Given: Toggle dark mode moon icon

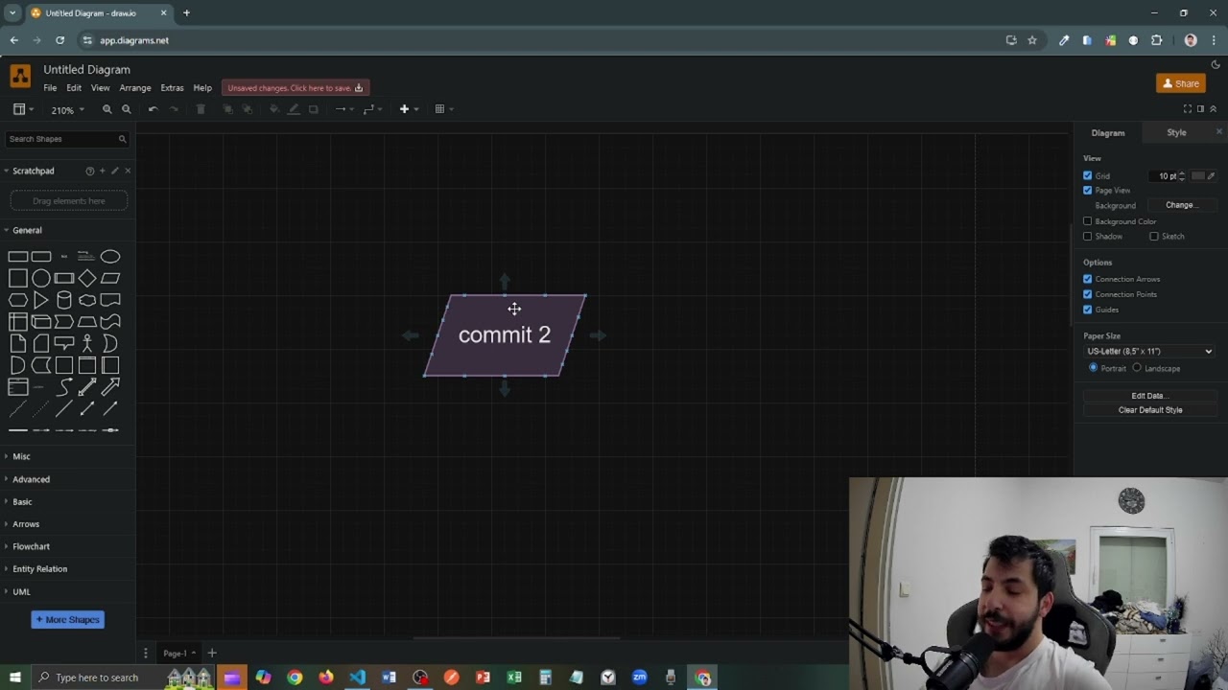Looking at the screenshot, I should coord(1216,65).
